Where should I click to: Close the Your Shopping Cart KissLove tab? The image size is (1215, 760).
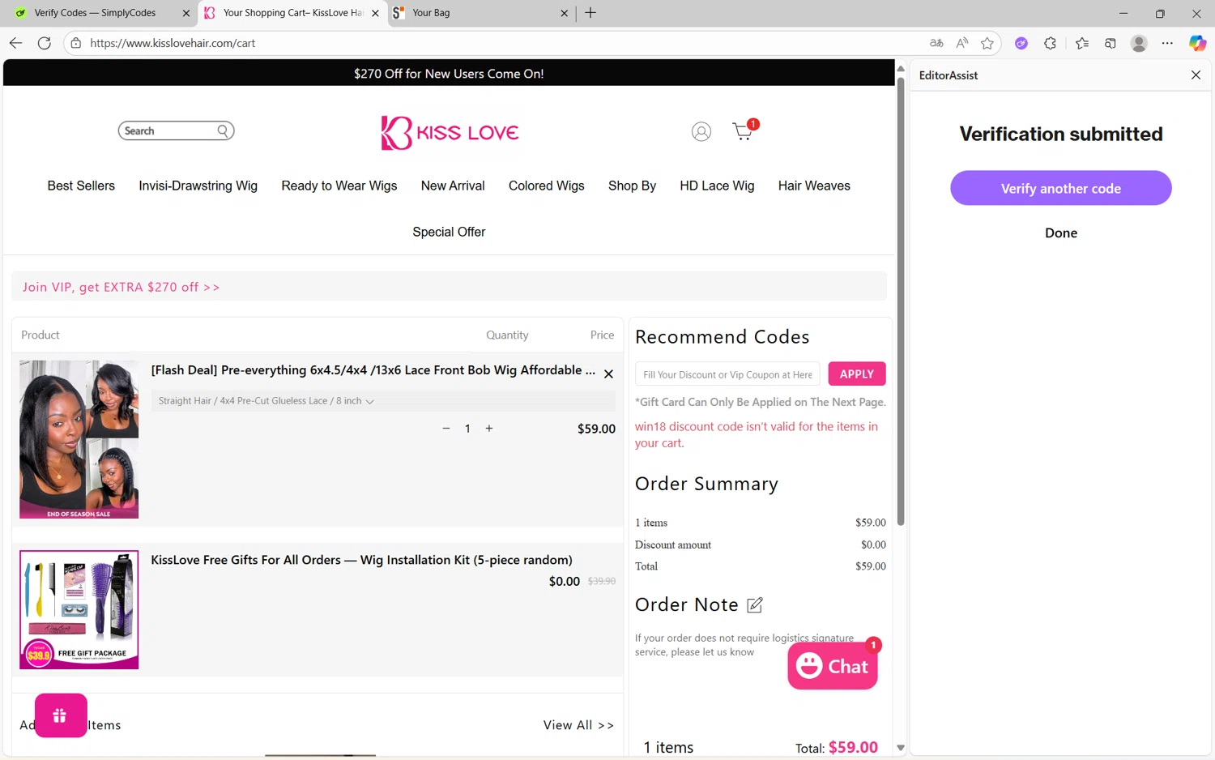coord(375,13)
